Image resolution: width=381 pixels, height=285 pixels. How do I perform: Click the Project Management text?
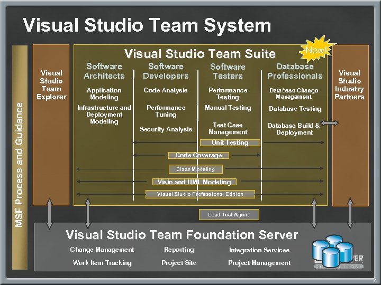tap(259, 263)
